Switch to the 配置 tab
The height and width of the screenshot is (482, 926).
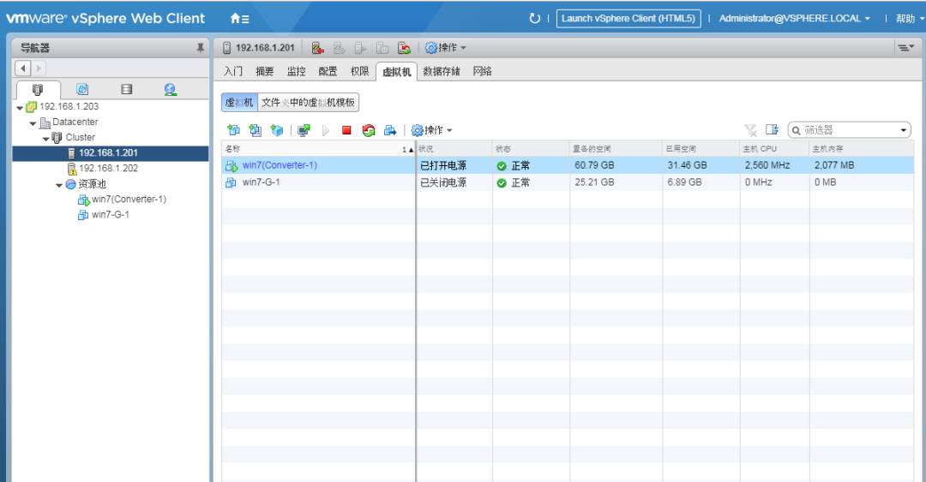pos(328,71)
